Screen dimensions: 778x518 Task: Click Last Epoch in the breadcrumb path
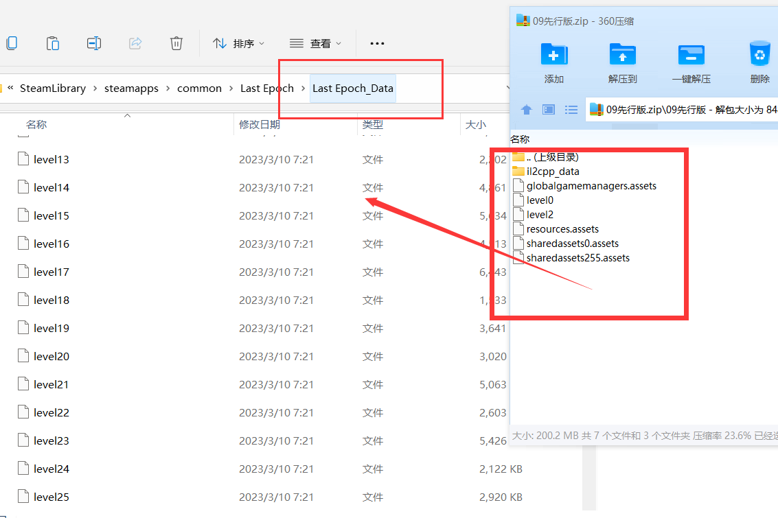267,89
